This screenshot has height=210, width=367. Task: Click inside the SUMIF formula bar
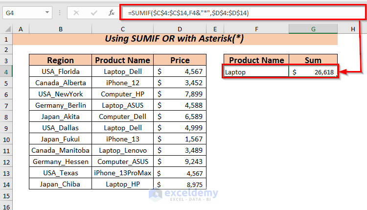235,13
